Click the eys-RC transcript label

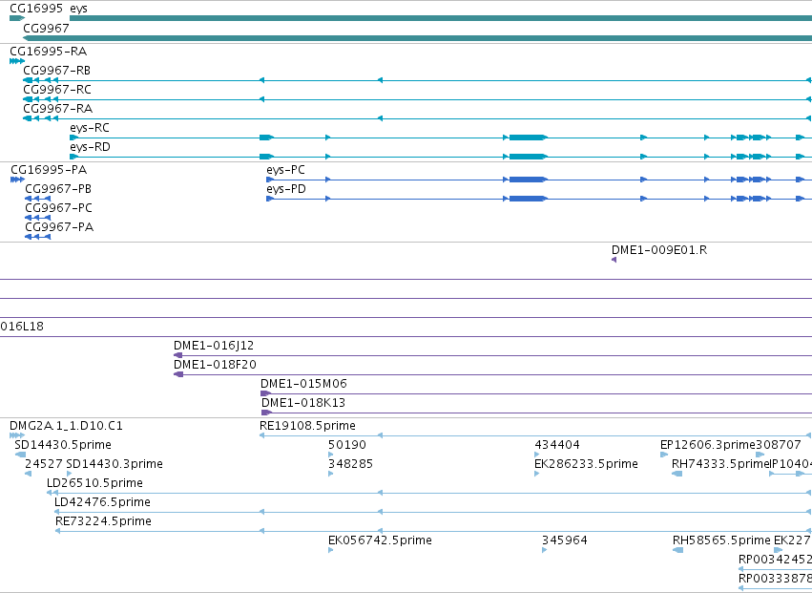[90, 128]
